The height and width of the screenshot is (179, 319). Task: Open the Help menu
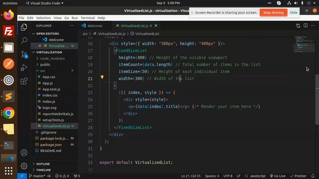[x=101, y=18]
